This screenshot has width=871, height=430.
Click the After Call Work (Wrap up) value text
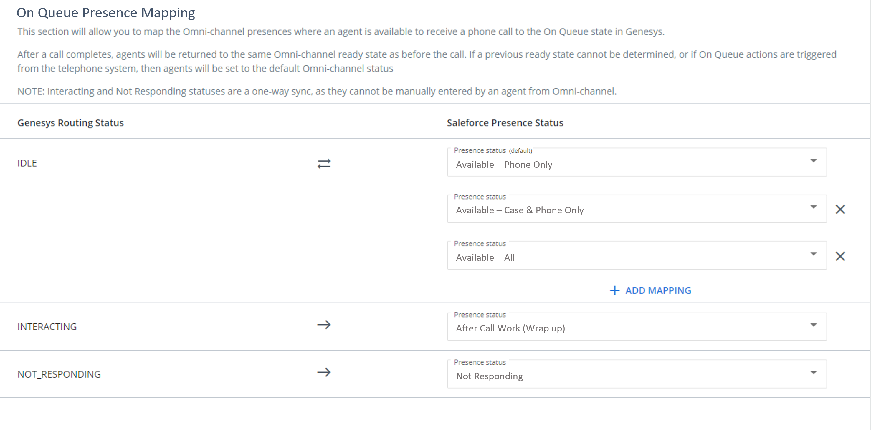point(510,328)
